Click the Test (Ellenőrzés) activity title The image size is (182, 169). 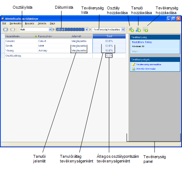tap(142, 42)
